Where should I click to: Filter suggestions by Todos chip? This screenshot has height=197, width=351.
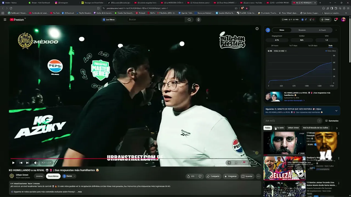(268, 128)
